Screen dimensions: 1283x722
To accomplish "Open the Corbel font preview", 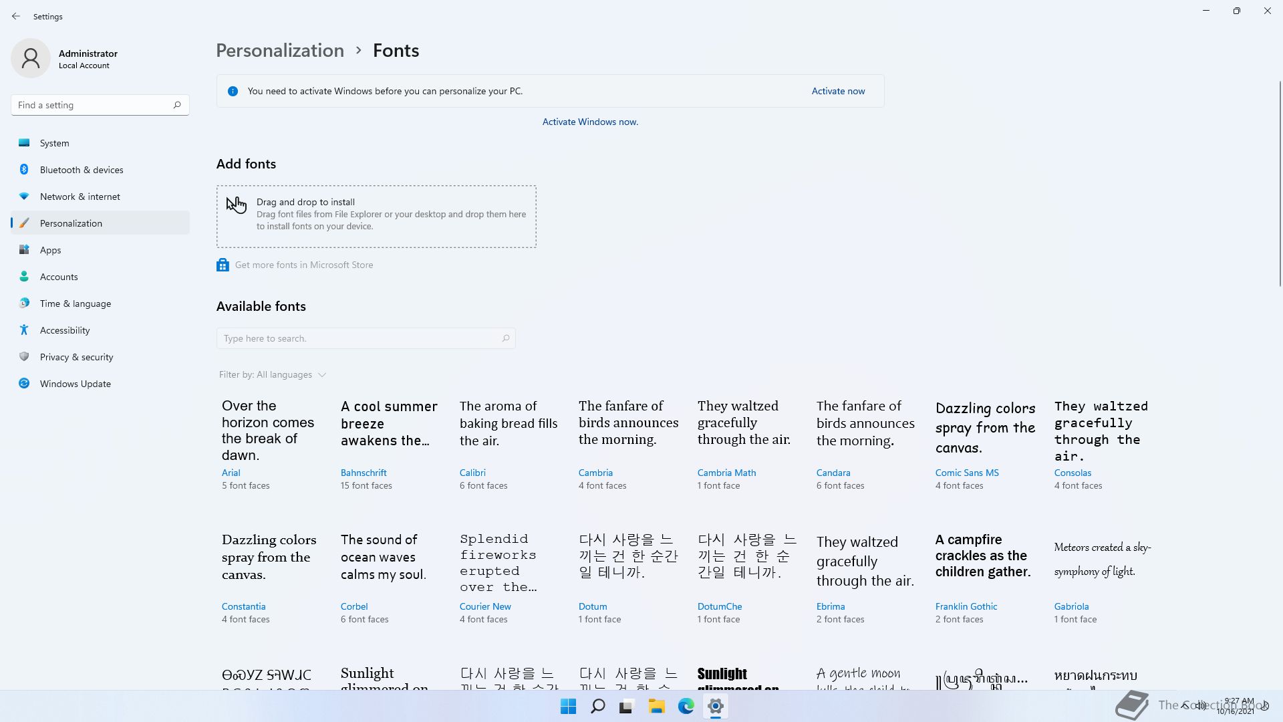I will [x=384, y=557].
